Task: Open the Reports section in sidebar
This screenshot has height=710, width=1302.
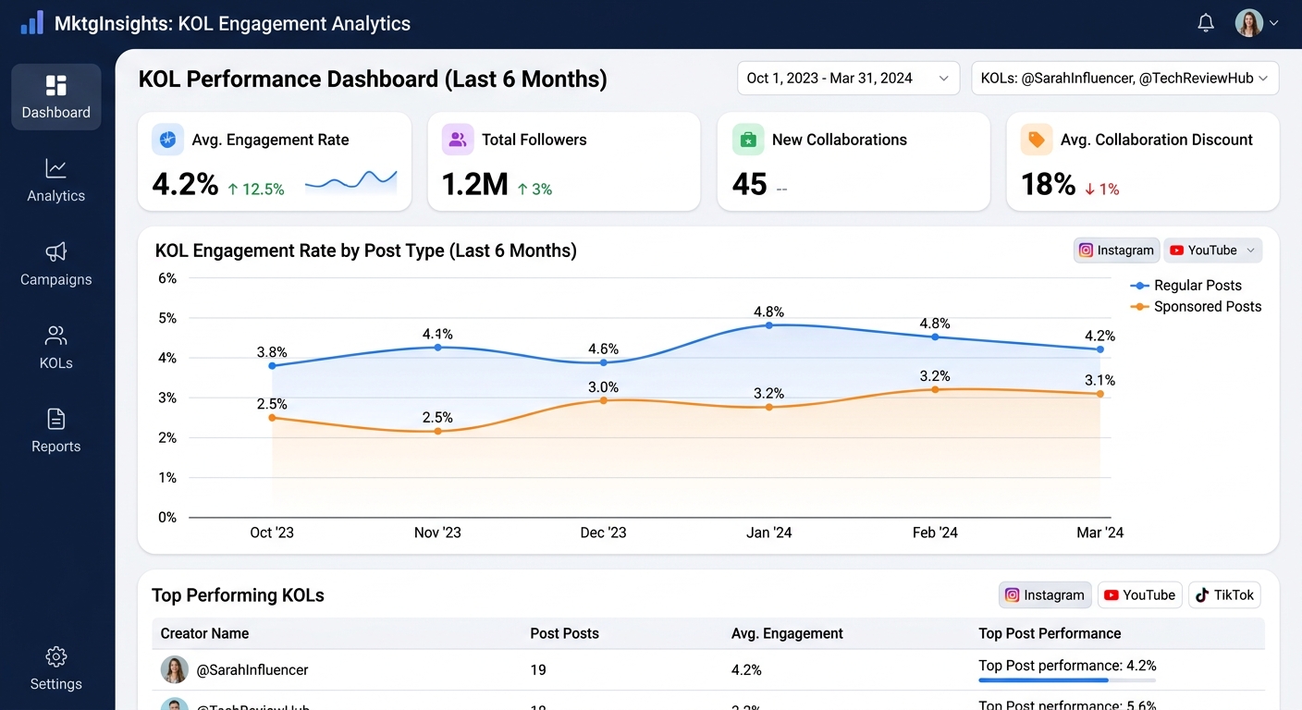Action: [x=55, y=431]
